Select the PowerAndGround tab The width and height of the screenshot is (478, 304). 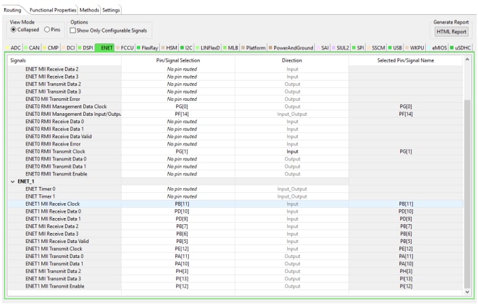click(x=292, y=48)
